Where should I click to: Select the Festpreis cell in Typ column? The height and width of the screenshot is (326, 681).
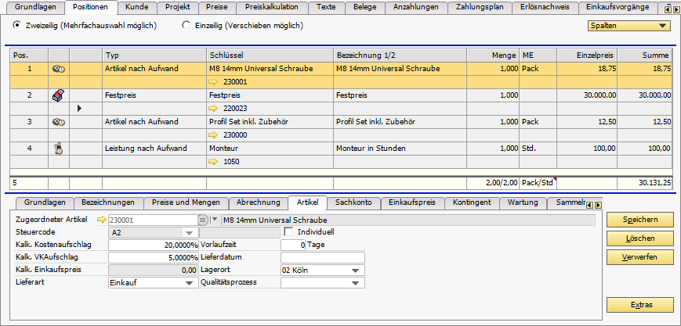[x=154, y=95]
